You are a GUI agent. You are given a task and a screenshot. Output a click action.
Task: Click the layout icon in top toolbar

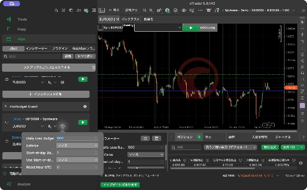(x=102, y=10)
